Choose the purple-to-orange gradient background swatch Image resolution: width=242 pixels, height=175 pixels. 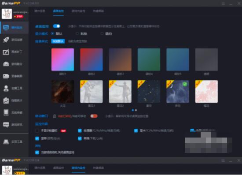tap(120, 60)
